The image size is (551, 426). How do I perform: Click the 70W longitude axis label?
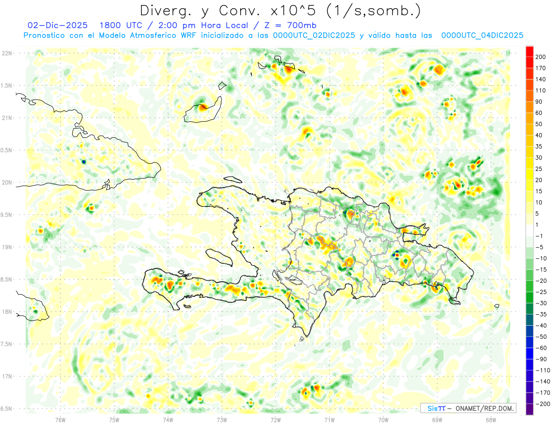(x=383, y=419)
